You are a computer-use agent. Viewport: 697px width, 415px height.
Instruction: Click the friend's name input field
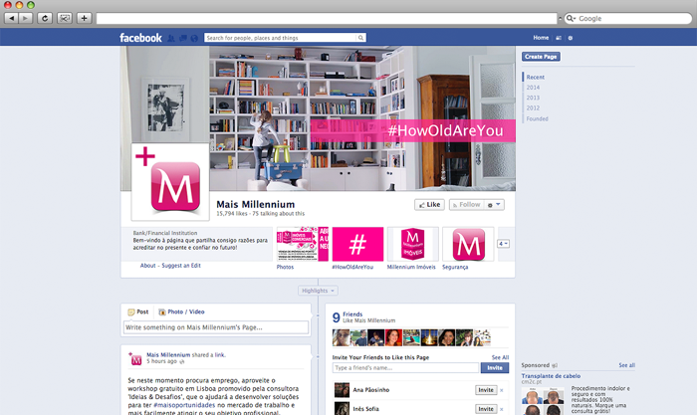[x=405, y=368]
